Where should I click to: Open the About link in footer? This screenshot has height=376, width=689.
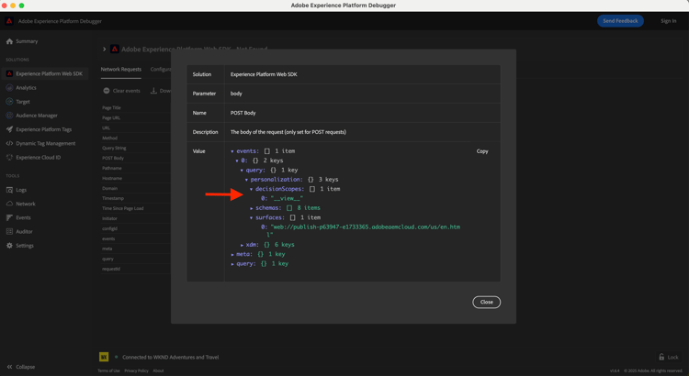point(158,370)
